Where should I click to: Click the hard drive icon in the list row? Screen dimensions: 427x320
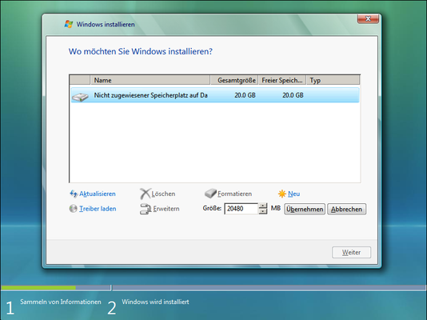[80, 97]
